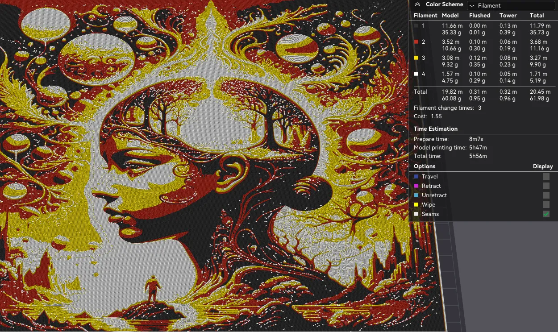Click the standing man figure in preview
Image resolution: width=558 pixels, height=332 pixels.
pyautogui.click(x=153, y=289)
